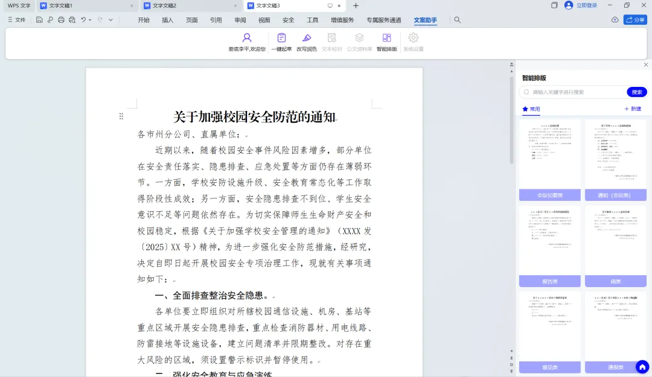Viewport: 652px width, 377px height.
Task: Switch to the 审阅 ribbon tab
Action: click(240, 20)
